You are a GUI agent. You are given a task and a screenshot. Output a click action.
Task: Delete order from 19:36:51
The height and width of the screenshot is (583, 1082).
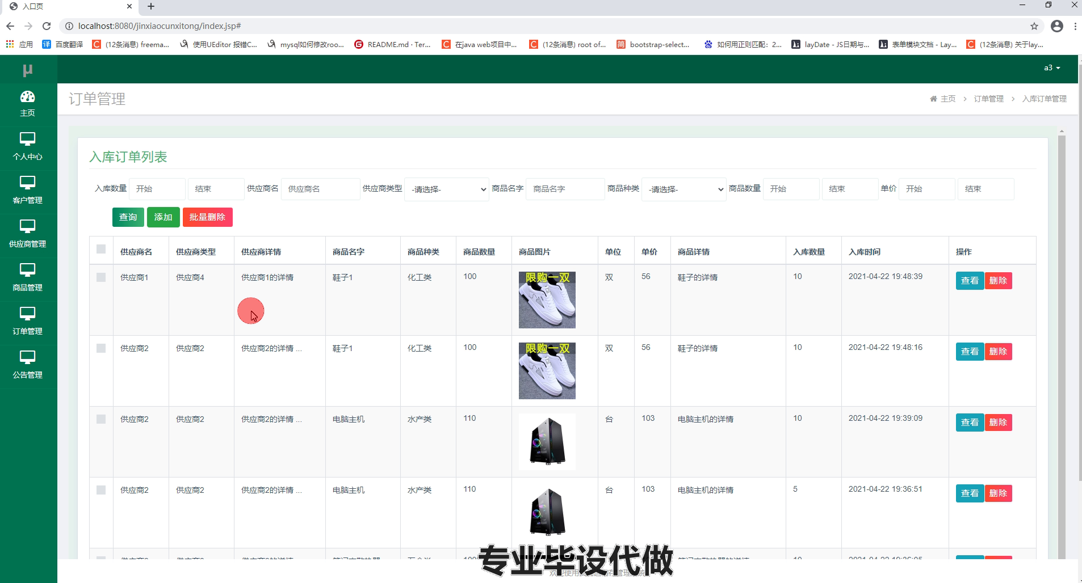(x=998, y=493)
